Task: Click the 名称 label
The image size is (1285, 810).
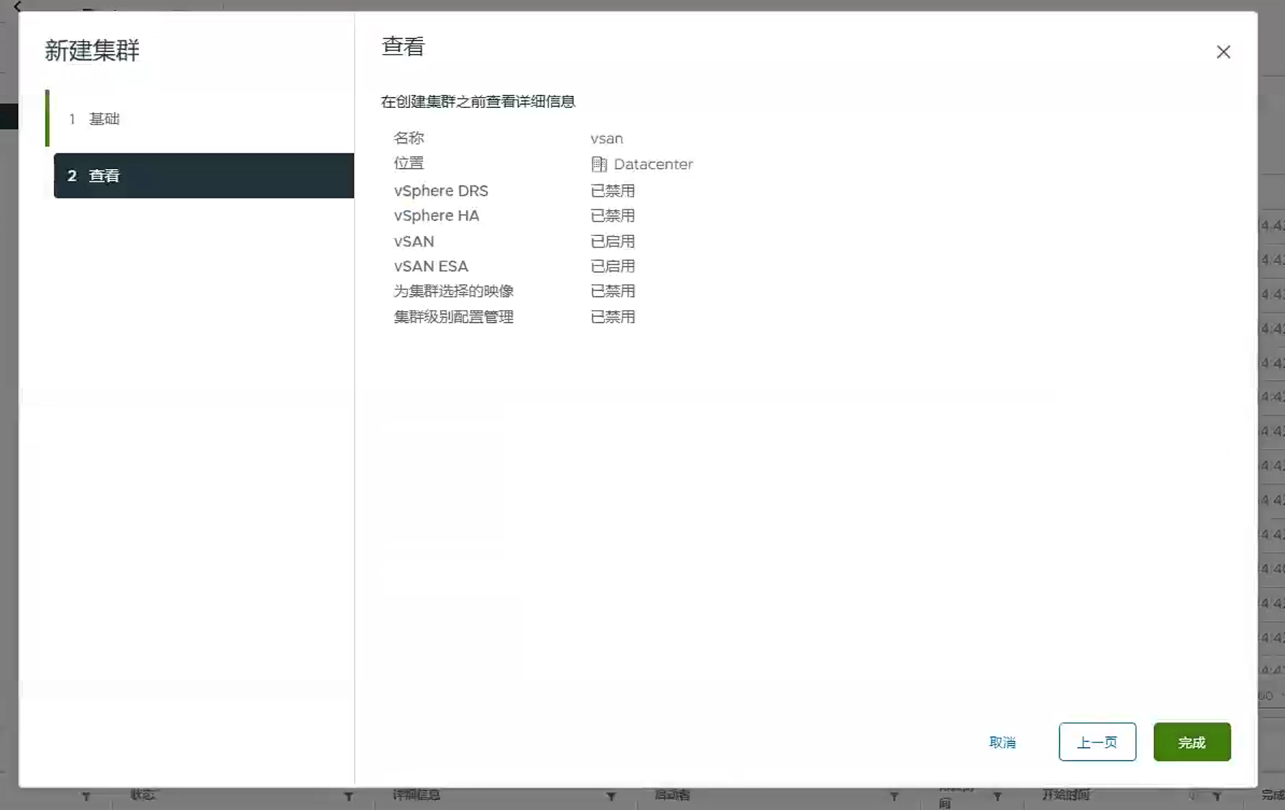Action: [409, 138]
